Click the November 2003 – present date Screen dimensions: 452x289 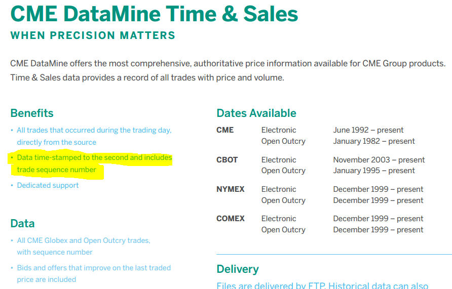click(x=379, y=160)
